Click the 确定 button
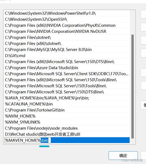The height and width of the screenshot is (164, 146). pos(123,155)
